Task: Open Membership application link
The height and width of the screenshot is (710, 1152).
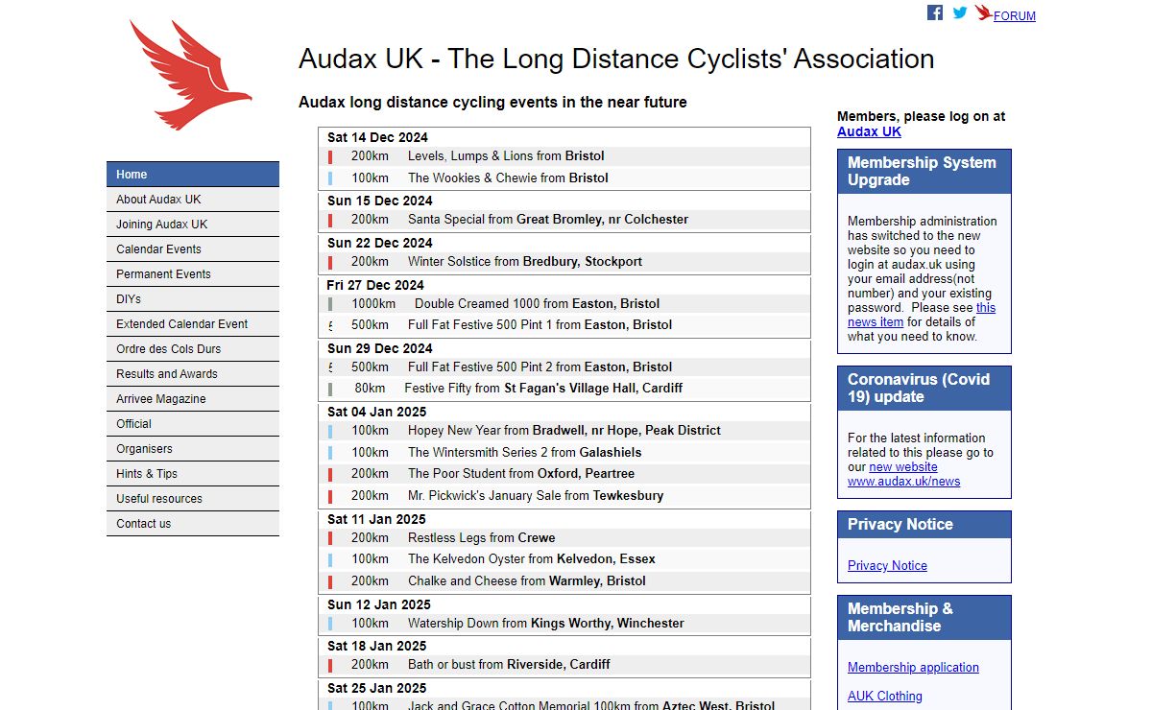Action: [913, 667]
